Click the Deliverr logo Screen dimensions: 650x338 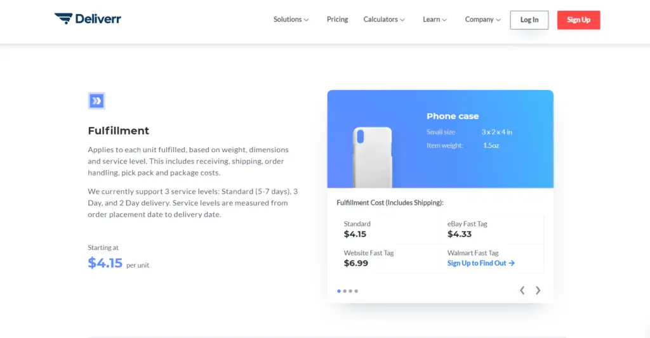(x=88, y=18)
